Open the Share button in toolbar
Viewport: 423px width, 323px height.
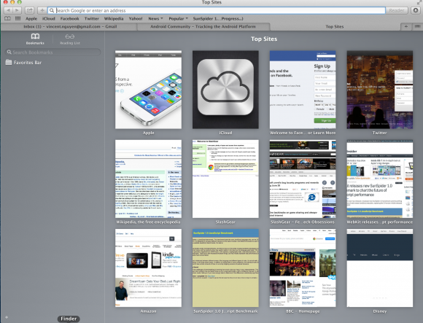pos(29,10)
